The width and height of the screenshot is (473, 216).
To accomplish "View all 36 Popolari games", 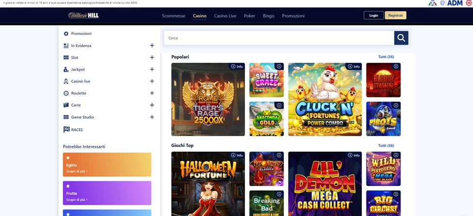I will coord(386,57).
